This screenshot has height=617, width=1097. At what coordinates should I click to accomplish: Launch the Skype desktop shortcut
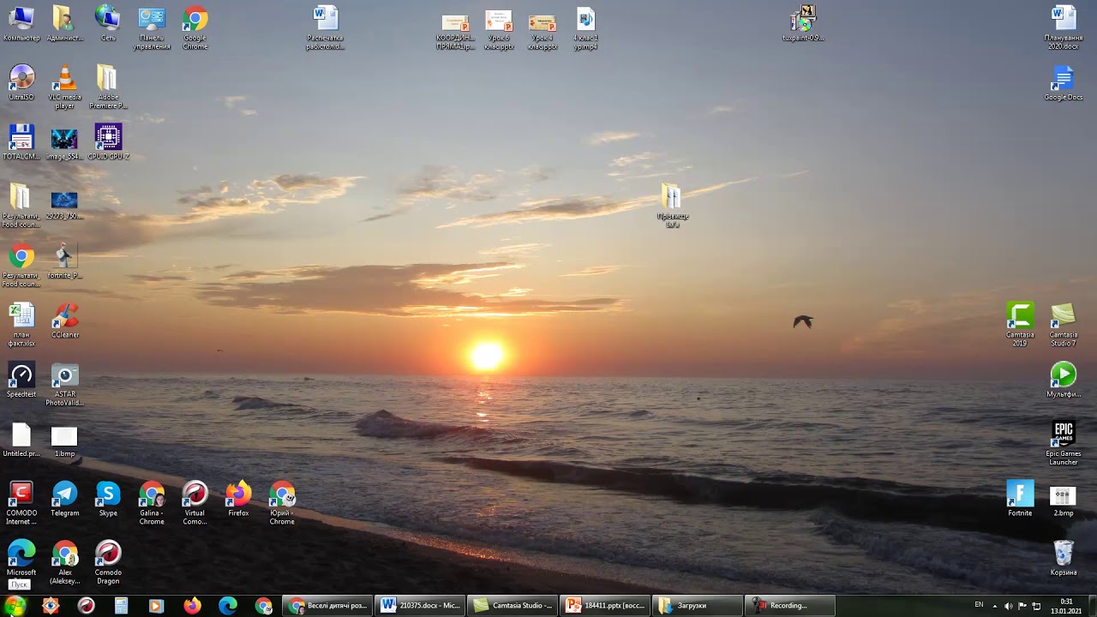point(108,499)
